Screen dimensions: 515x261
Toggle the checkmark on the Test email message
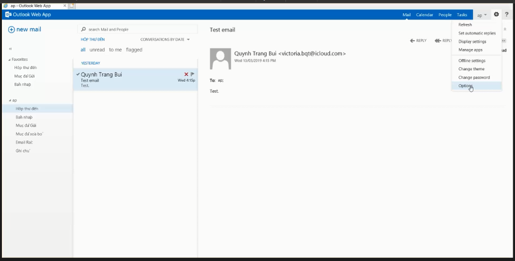click(78, 74)
